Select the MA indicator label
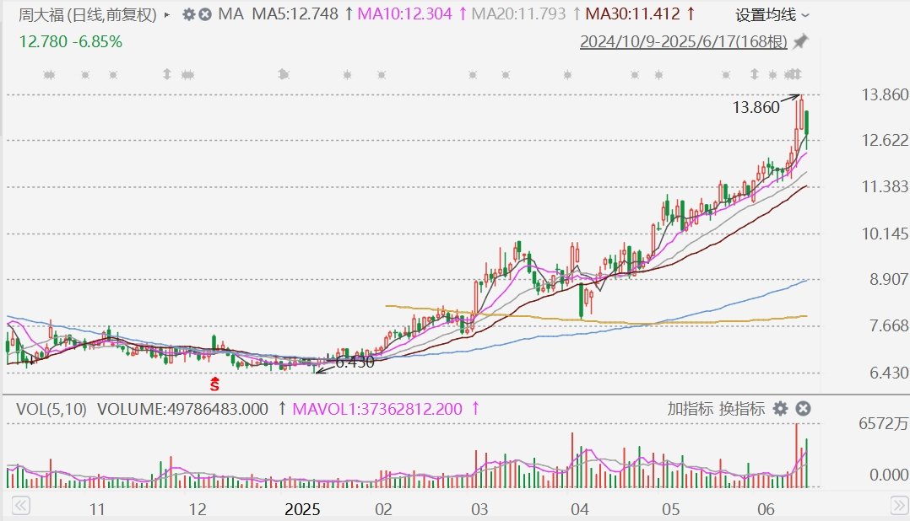 (230, 13)
